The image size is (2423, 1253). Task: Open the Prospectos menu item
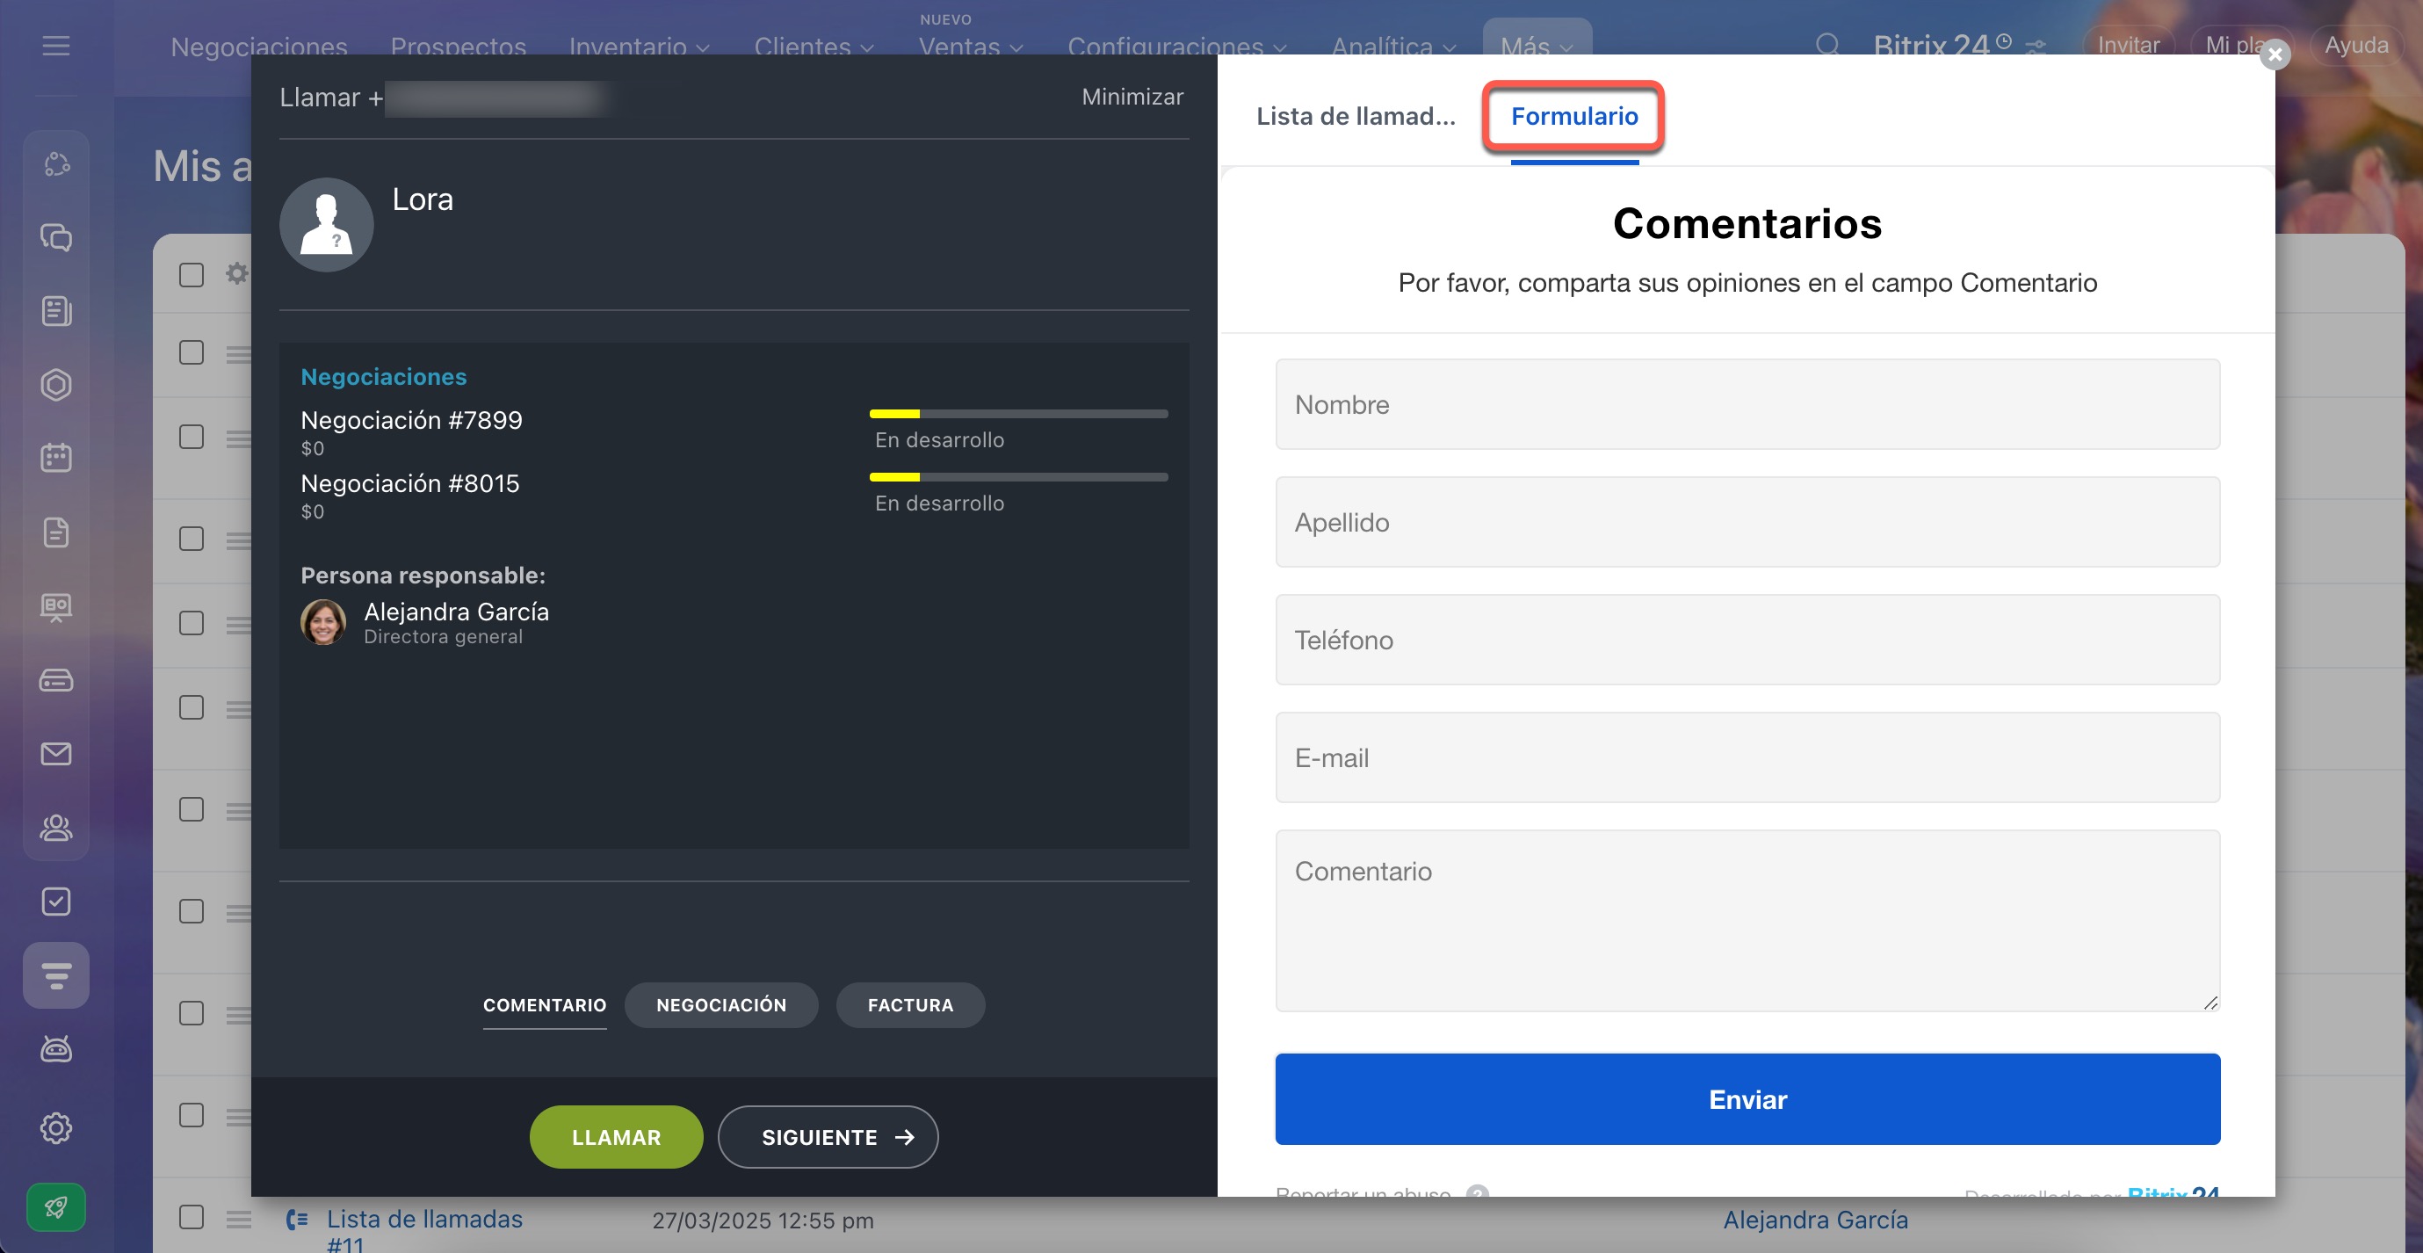pos(458,46)
